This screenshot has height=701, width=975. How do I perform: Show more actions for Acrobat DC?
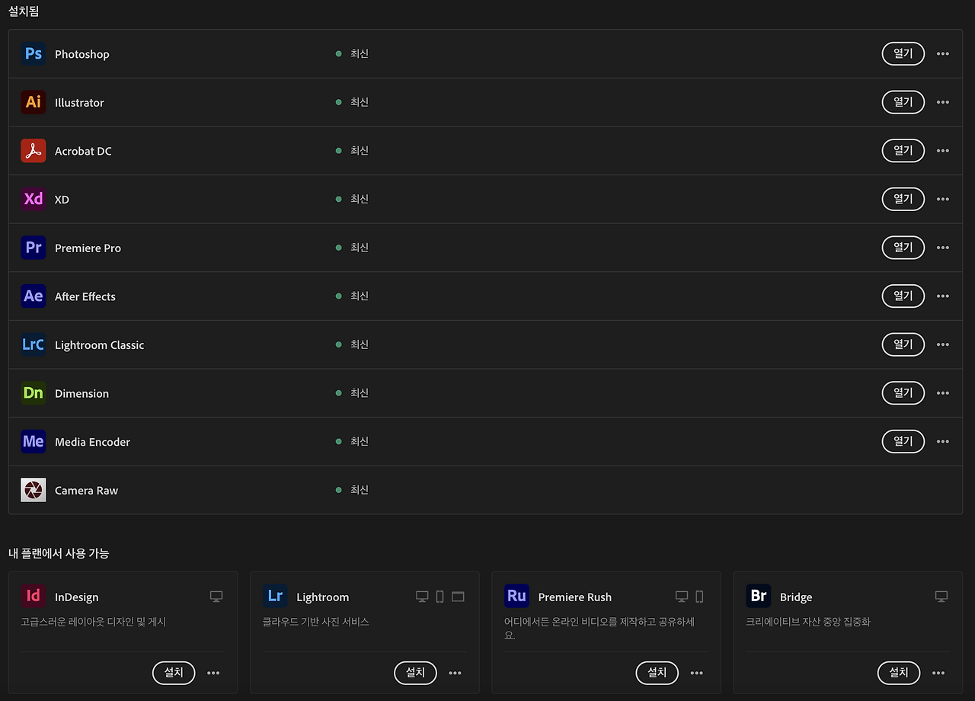(943, 151)
